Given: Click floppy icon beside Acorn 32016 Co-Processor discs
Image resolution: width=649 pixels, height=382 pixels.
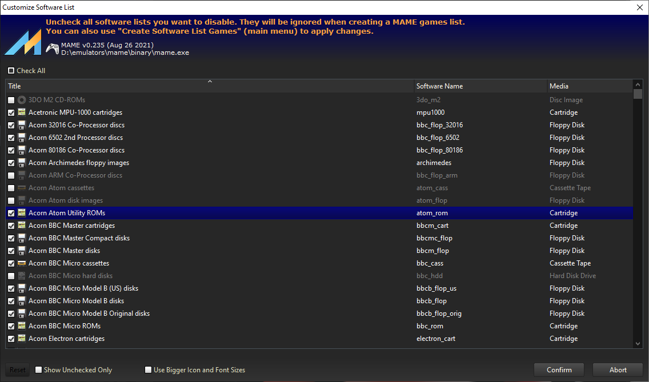Looking at the screenshot, I should pyautogui.click(x=22, y=125).
